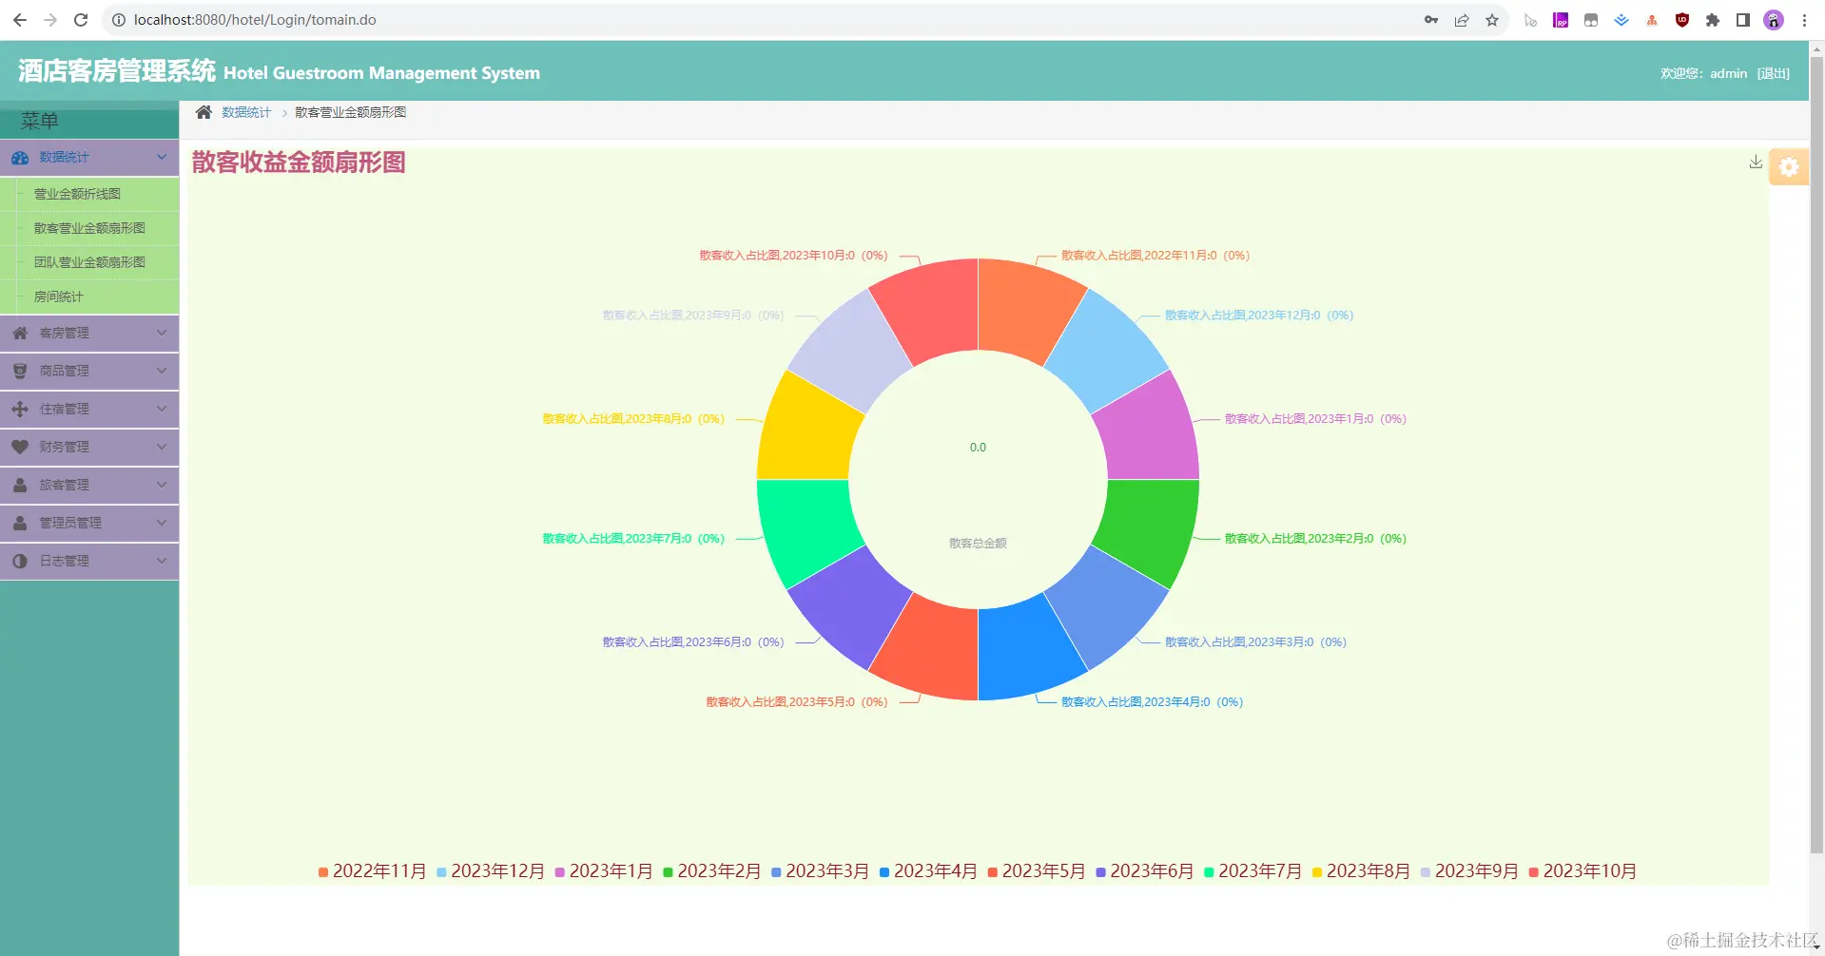This screenshot has width=1825, height=956.
Task: Click the yellow 2023年8月 pie slice
Action: 806,432
